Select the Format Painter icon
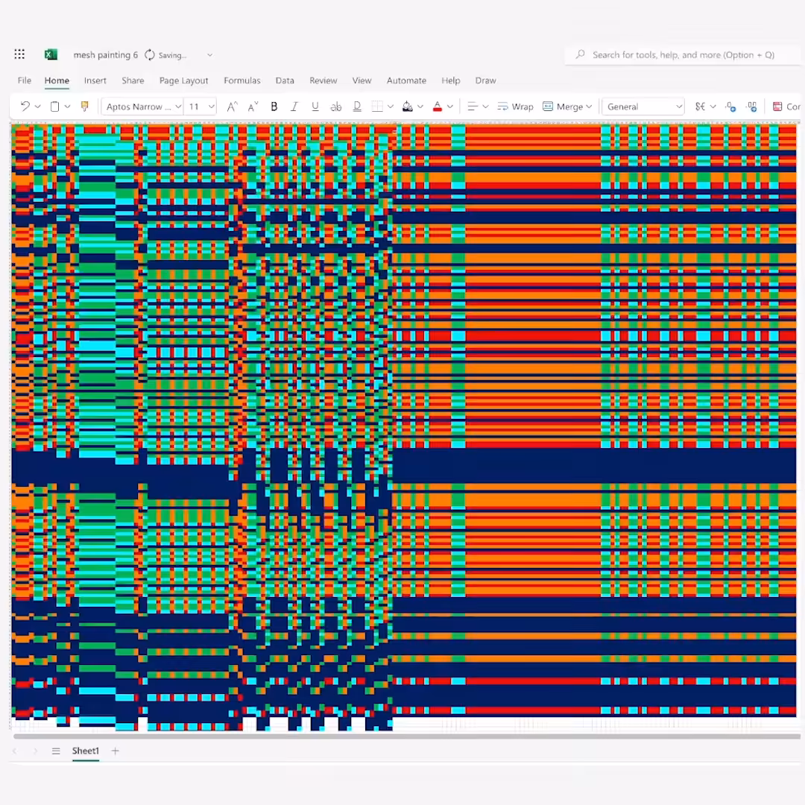Image resolution: width=805 pixels, height=805 pixels. (x=85, y=107)
